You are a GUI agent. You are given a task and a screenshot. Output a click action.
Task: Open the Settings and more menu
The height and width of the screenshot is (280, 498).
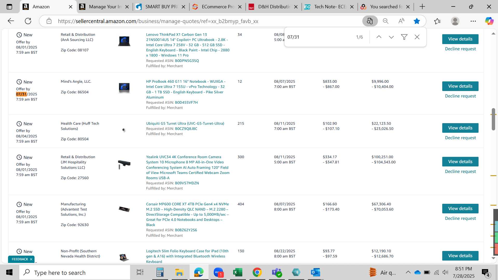[473, 21]
